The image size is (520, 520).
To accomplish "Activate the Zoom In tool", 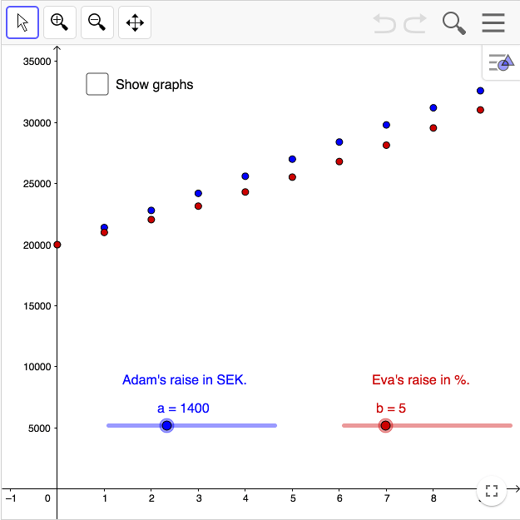I will (x=60, y=22).
